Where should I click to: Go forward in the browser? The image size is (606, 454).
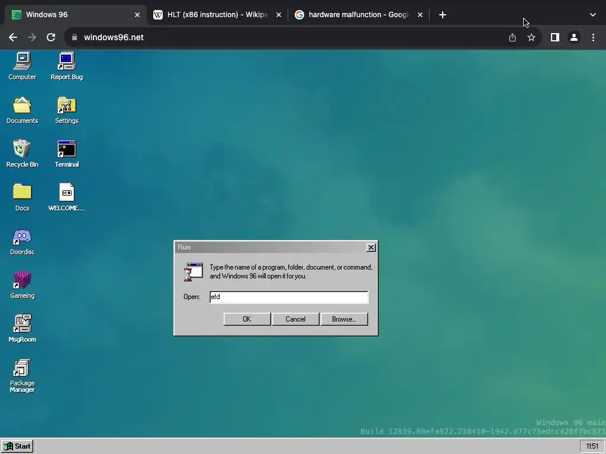tap(32, 37)
